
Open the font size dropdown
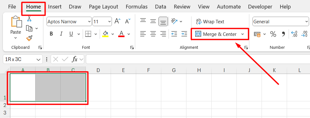pyautogui.click(x=109, y=22)
